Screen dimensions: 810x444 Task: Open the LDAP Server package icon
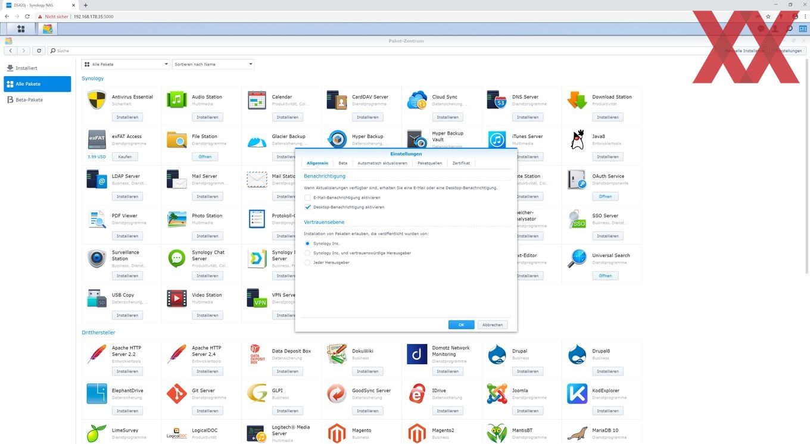(x=96, y=179)
